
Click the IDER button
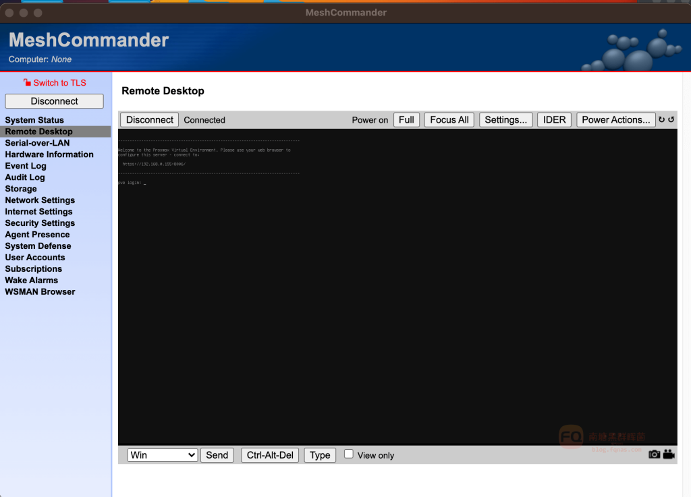tap(554, 120)
